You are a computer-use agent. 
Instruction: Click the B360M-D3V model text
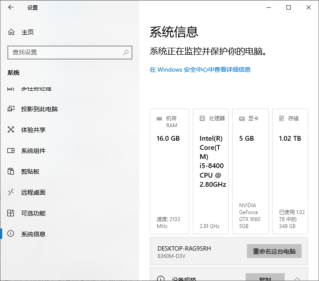coord(171,256)
